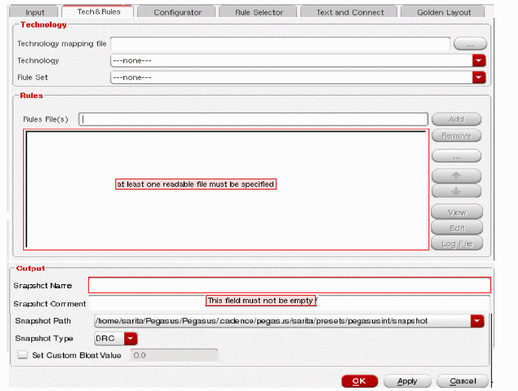Open the Technology dropdown

(478, 61)
